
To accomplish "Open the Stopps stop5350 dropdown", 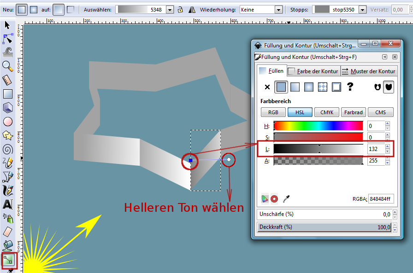I will point(363,10).
